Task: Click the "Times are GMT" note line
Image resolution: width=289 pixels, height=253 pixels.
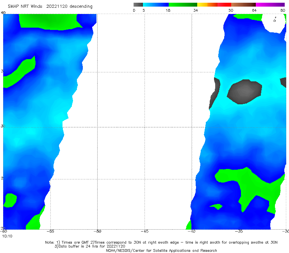Action: (x=161, y=242)
